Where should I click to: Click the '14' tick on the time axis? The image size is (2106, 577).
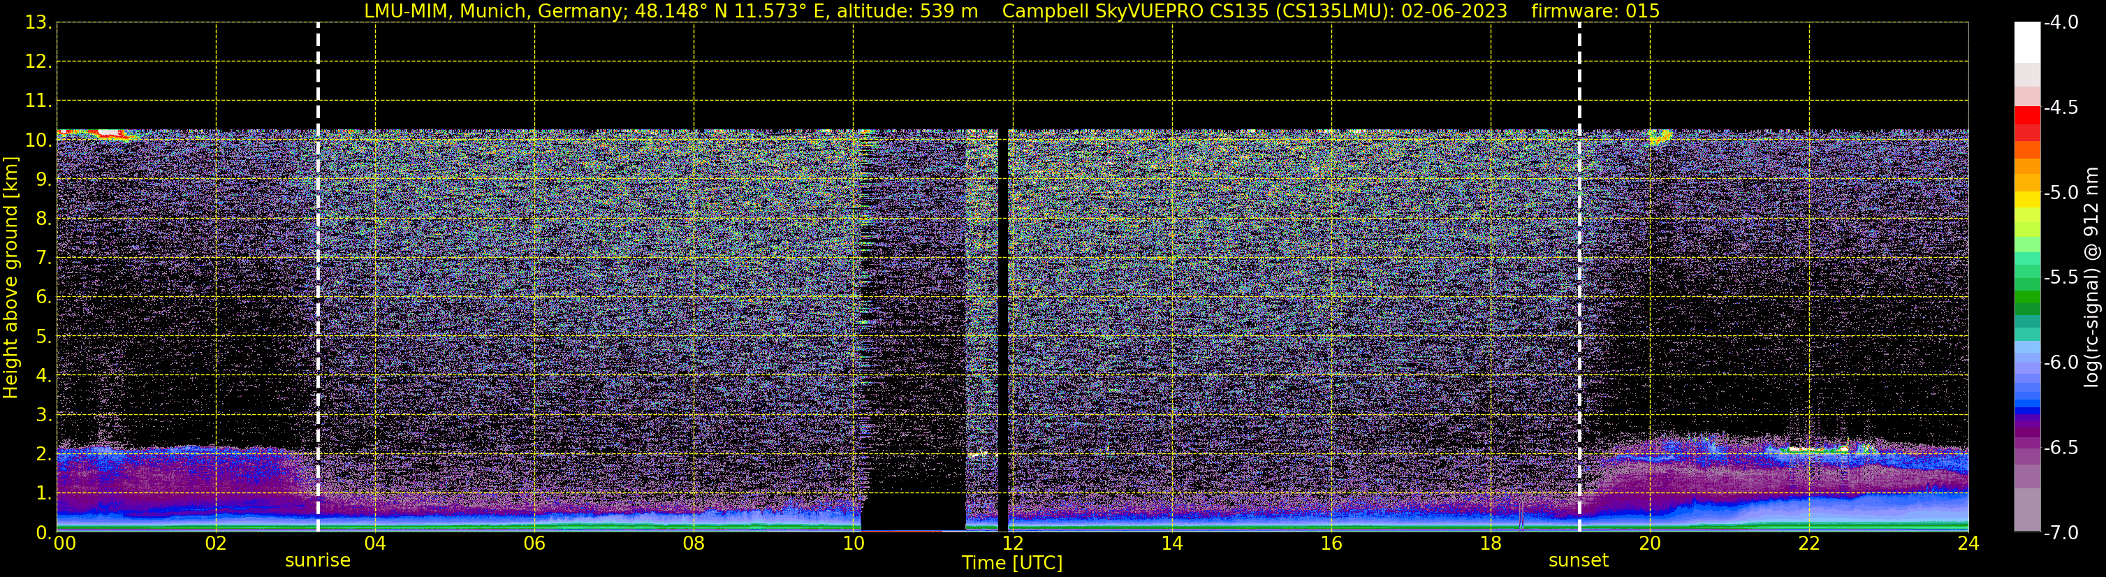1171,543
